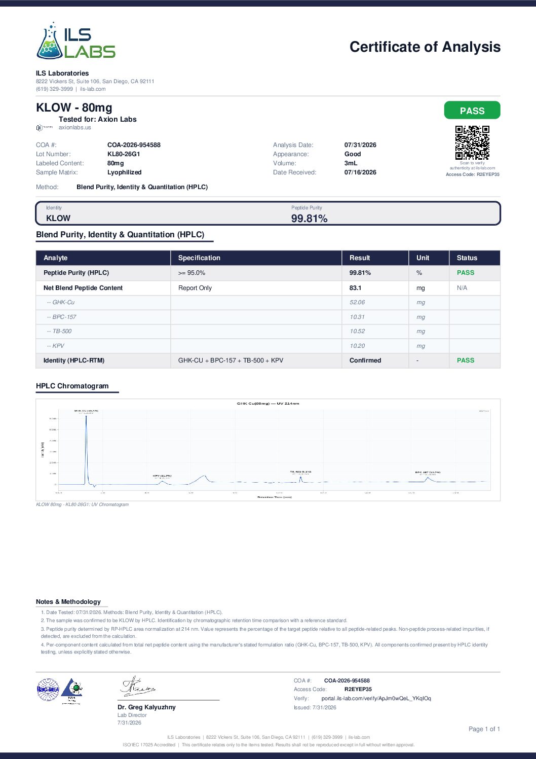Viewport: 536px width, 759px height.
Task: Click the small Axion Labs logo beside axionlabs.us
Action: click(x=45, y=128)
